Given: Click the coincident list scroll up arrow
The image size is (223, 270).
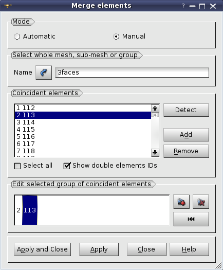Looking at the screenshot, I should pos(155,109).
